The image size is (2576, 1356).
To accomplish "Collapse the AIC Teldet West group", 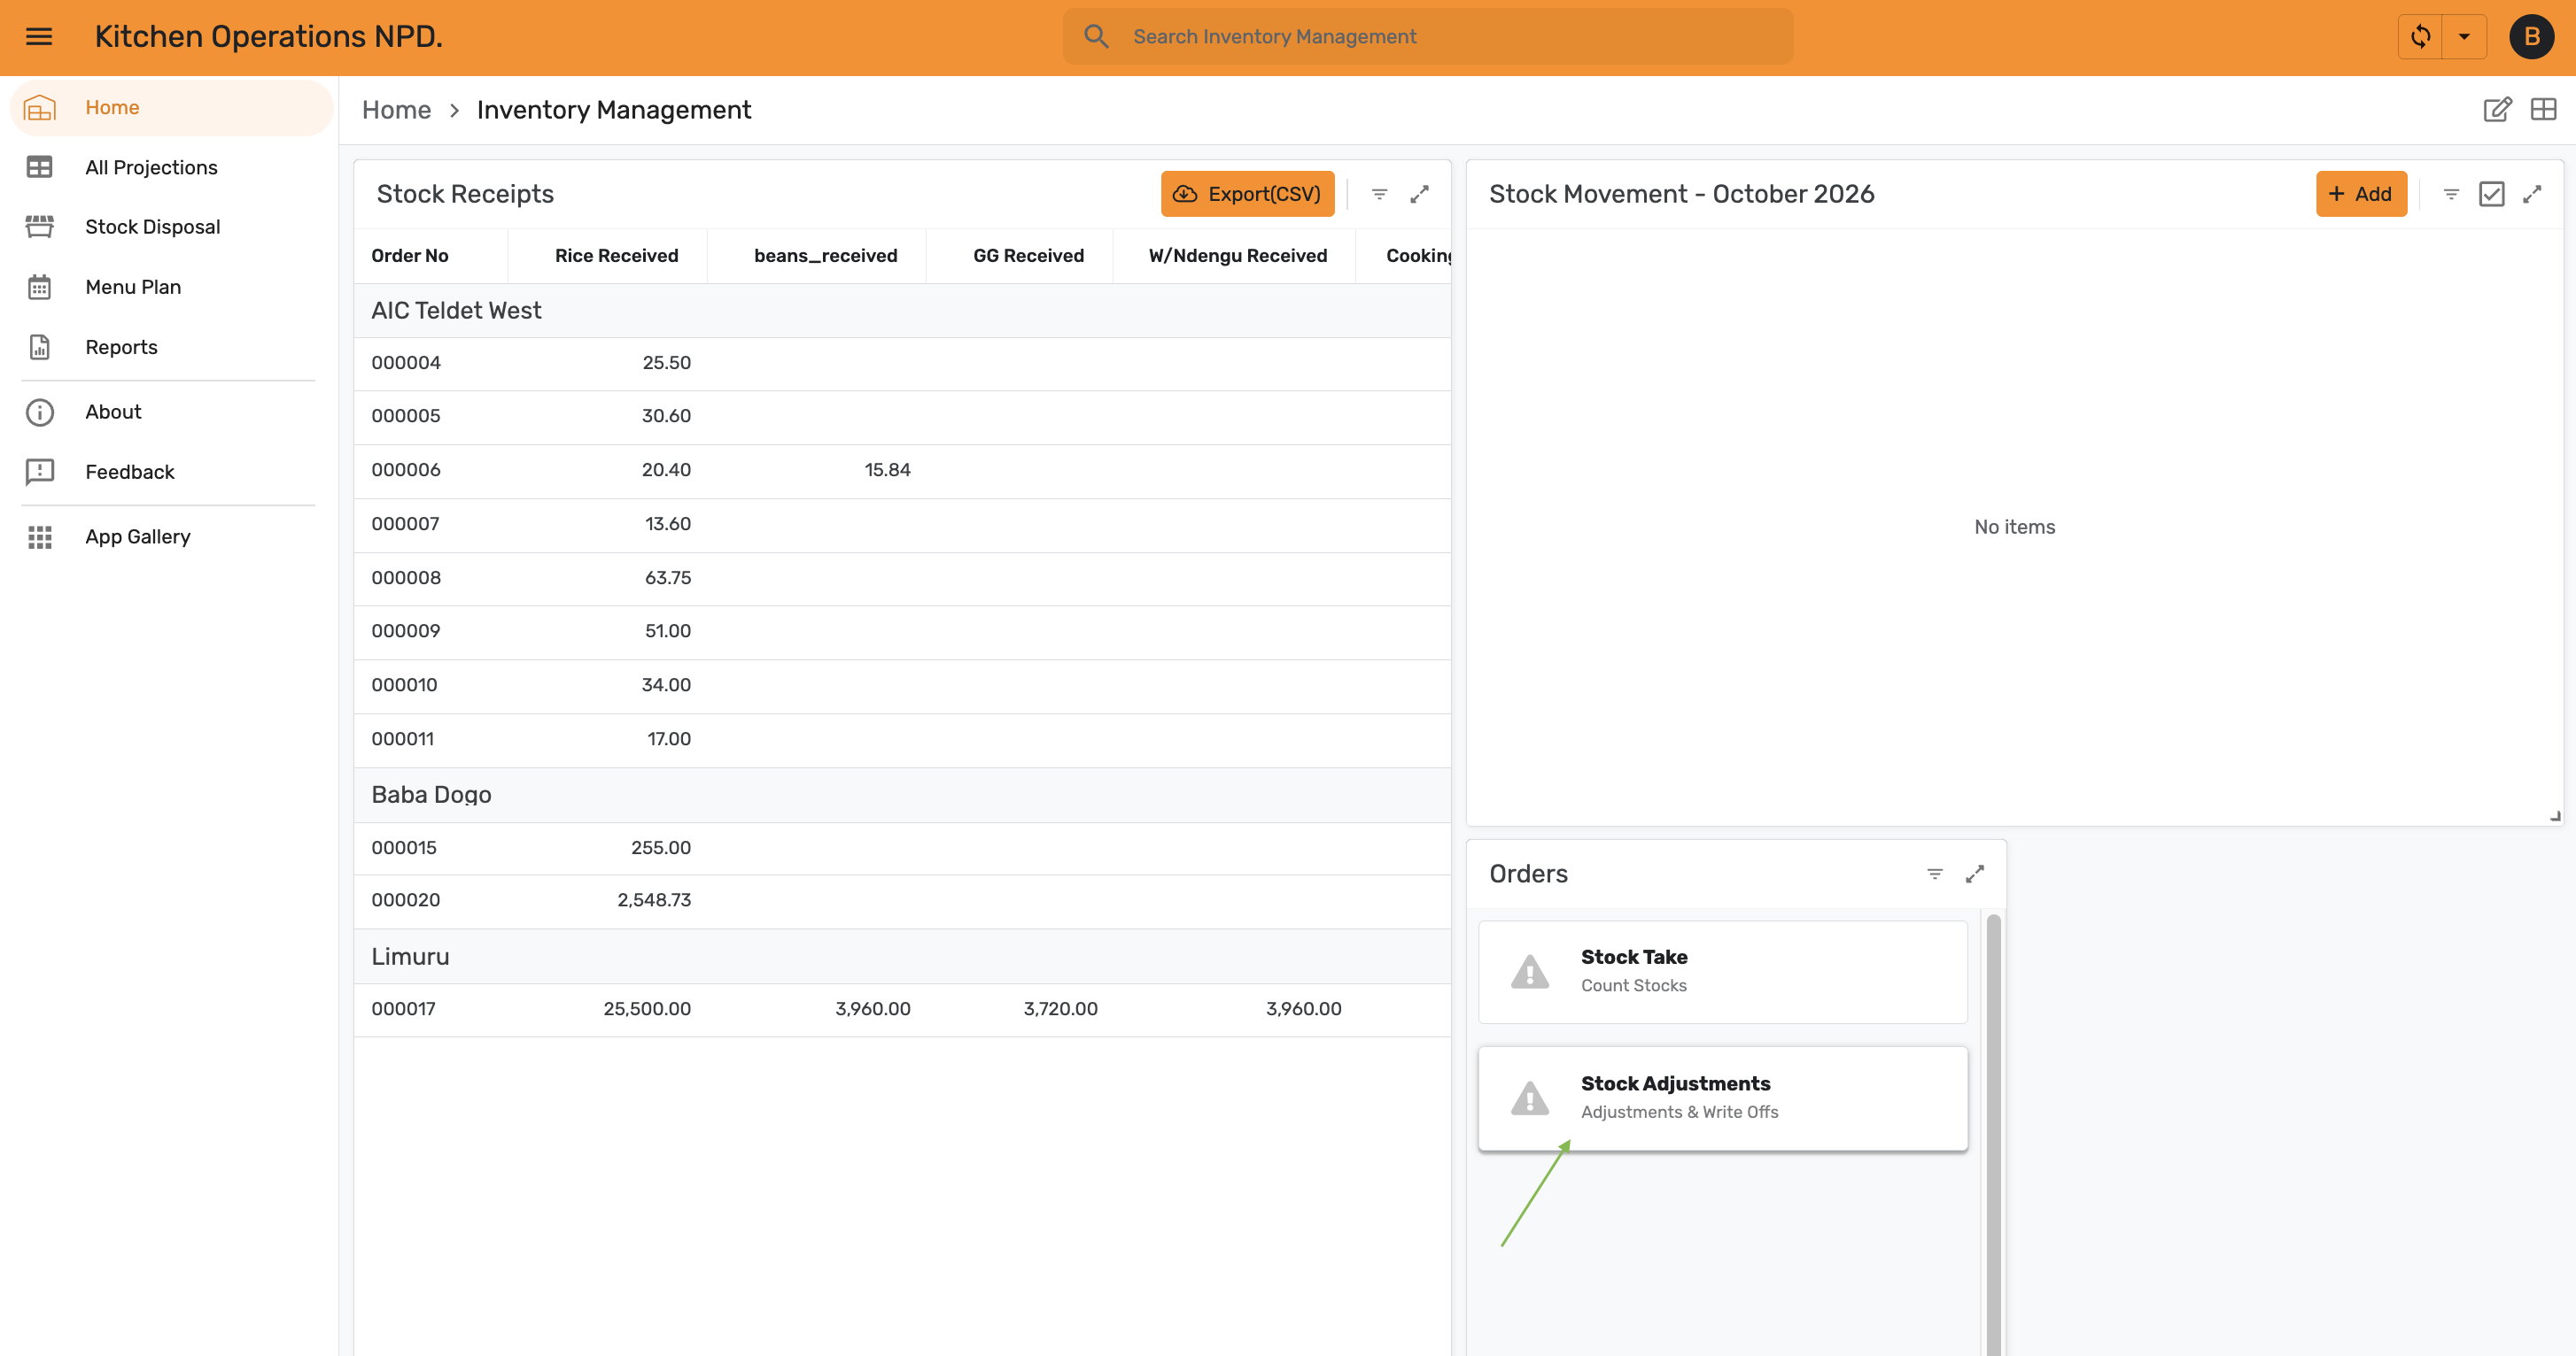I will (x=902, y=311).
